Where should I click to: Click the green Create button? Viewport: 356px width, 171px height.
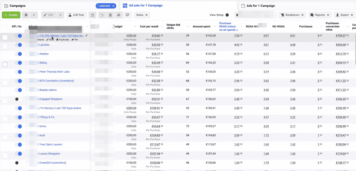[x=11, y=15]
